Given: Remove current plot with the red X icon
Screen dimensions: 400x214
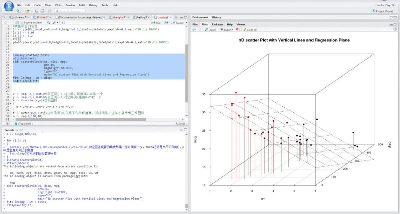Looking at the screenshot, I should tap(237, 30).
